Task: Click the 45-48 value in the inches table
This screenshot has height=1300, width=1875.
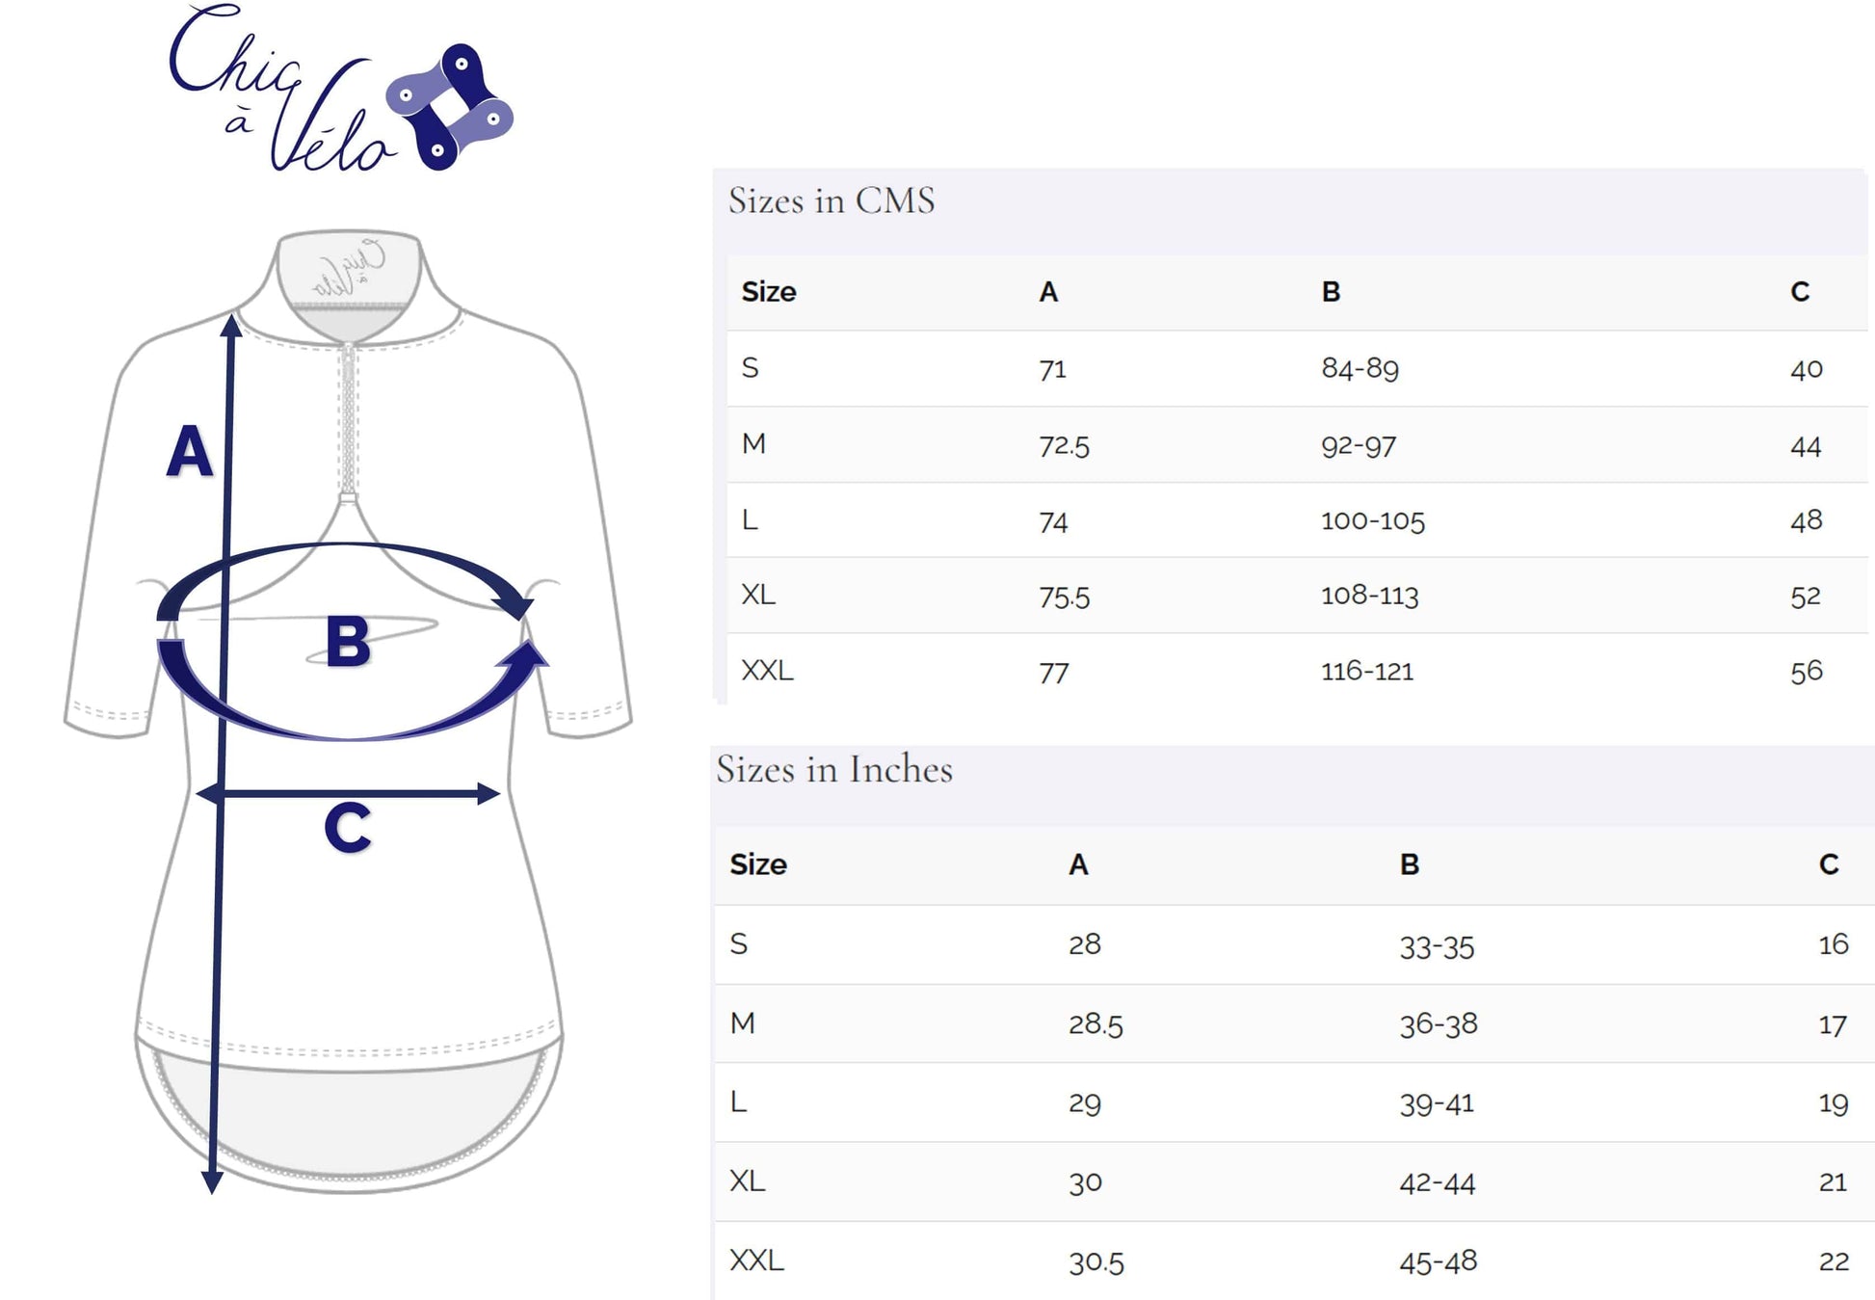Action: click(1438, 1261)
